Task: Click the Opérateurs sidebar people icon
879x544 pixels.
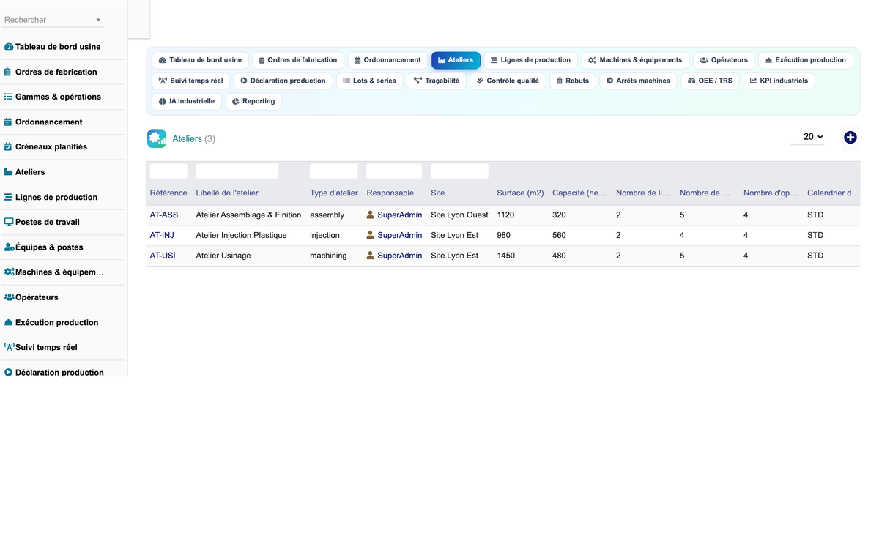Action: click(x=10, y=297)
